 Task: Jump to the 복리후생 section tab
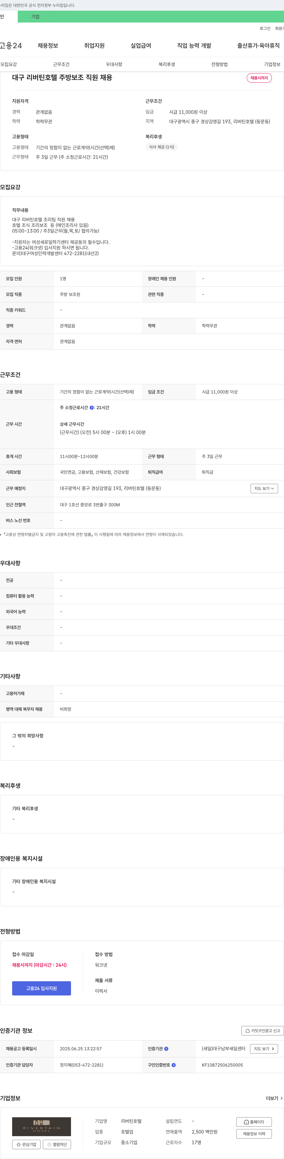pos(167,64)
